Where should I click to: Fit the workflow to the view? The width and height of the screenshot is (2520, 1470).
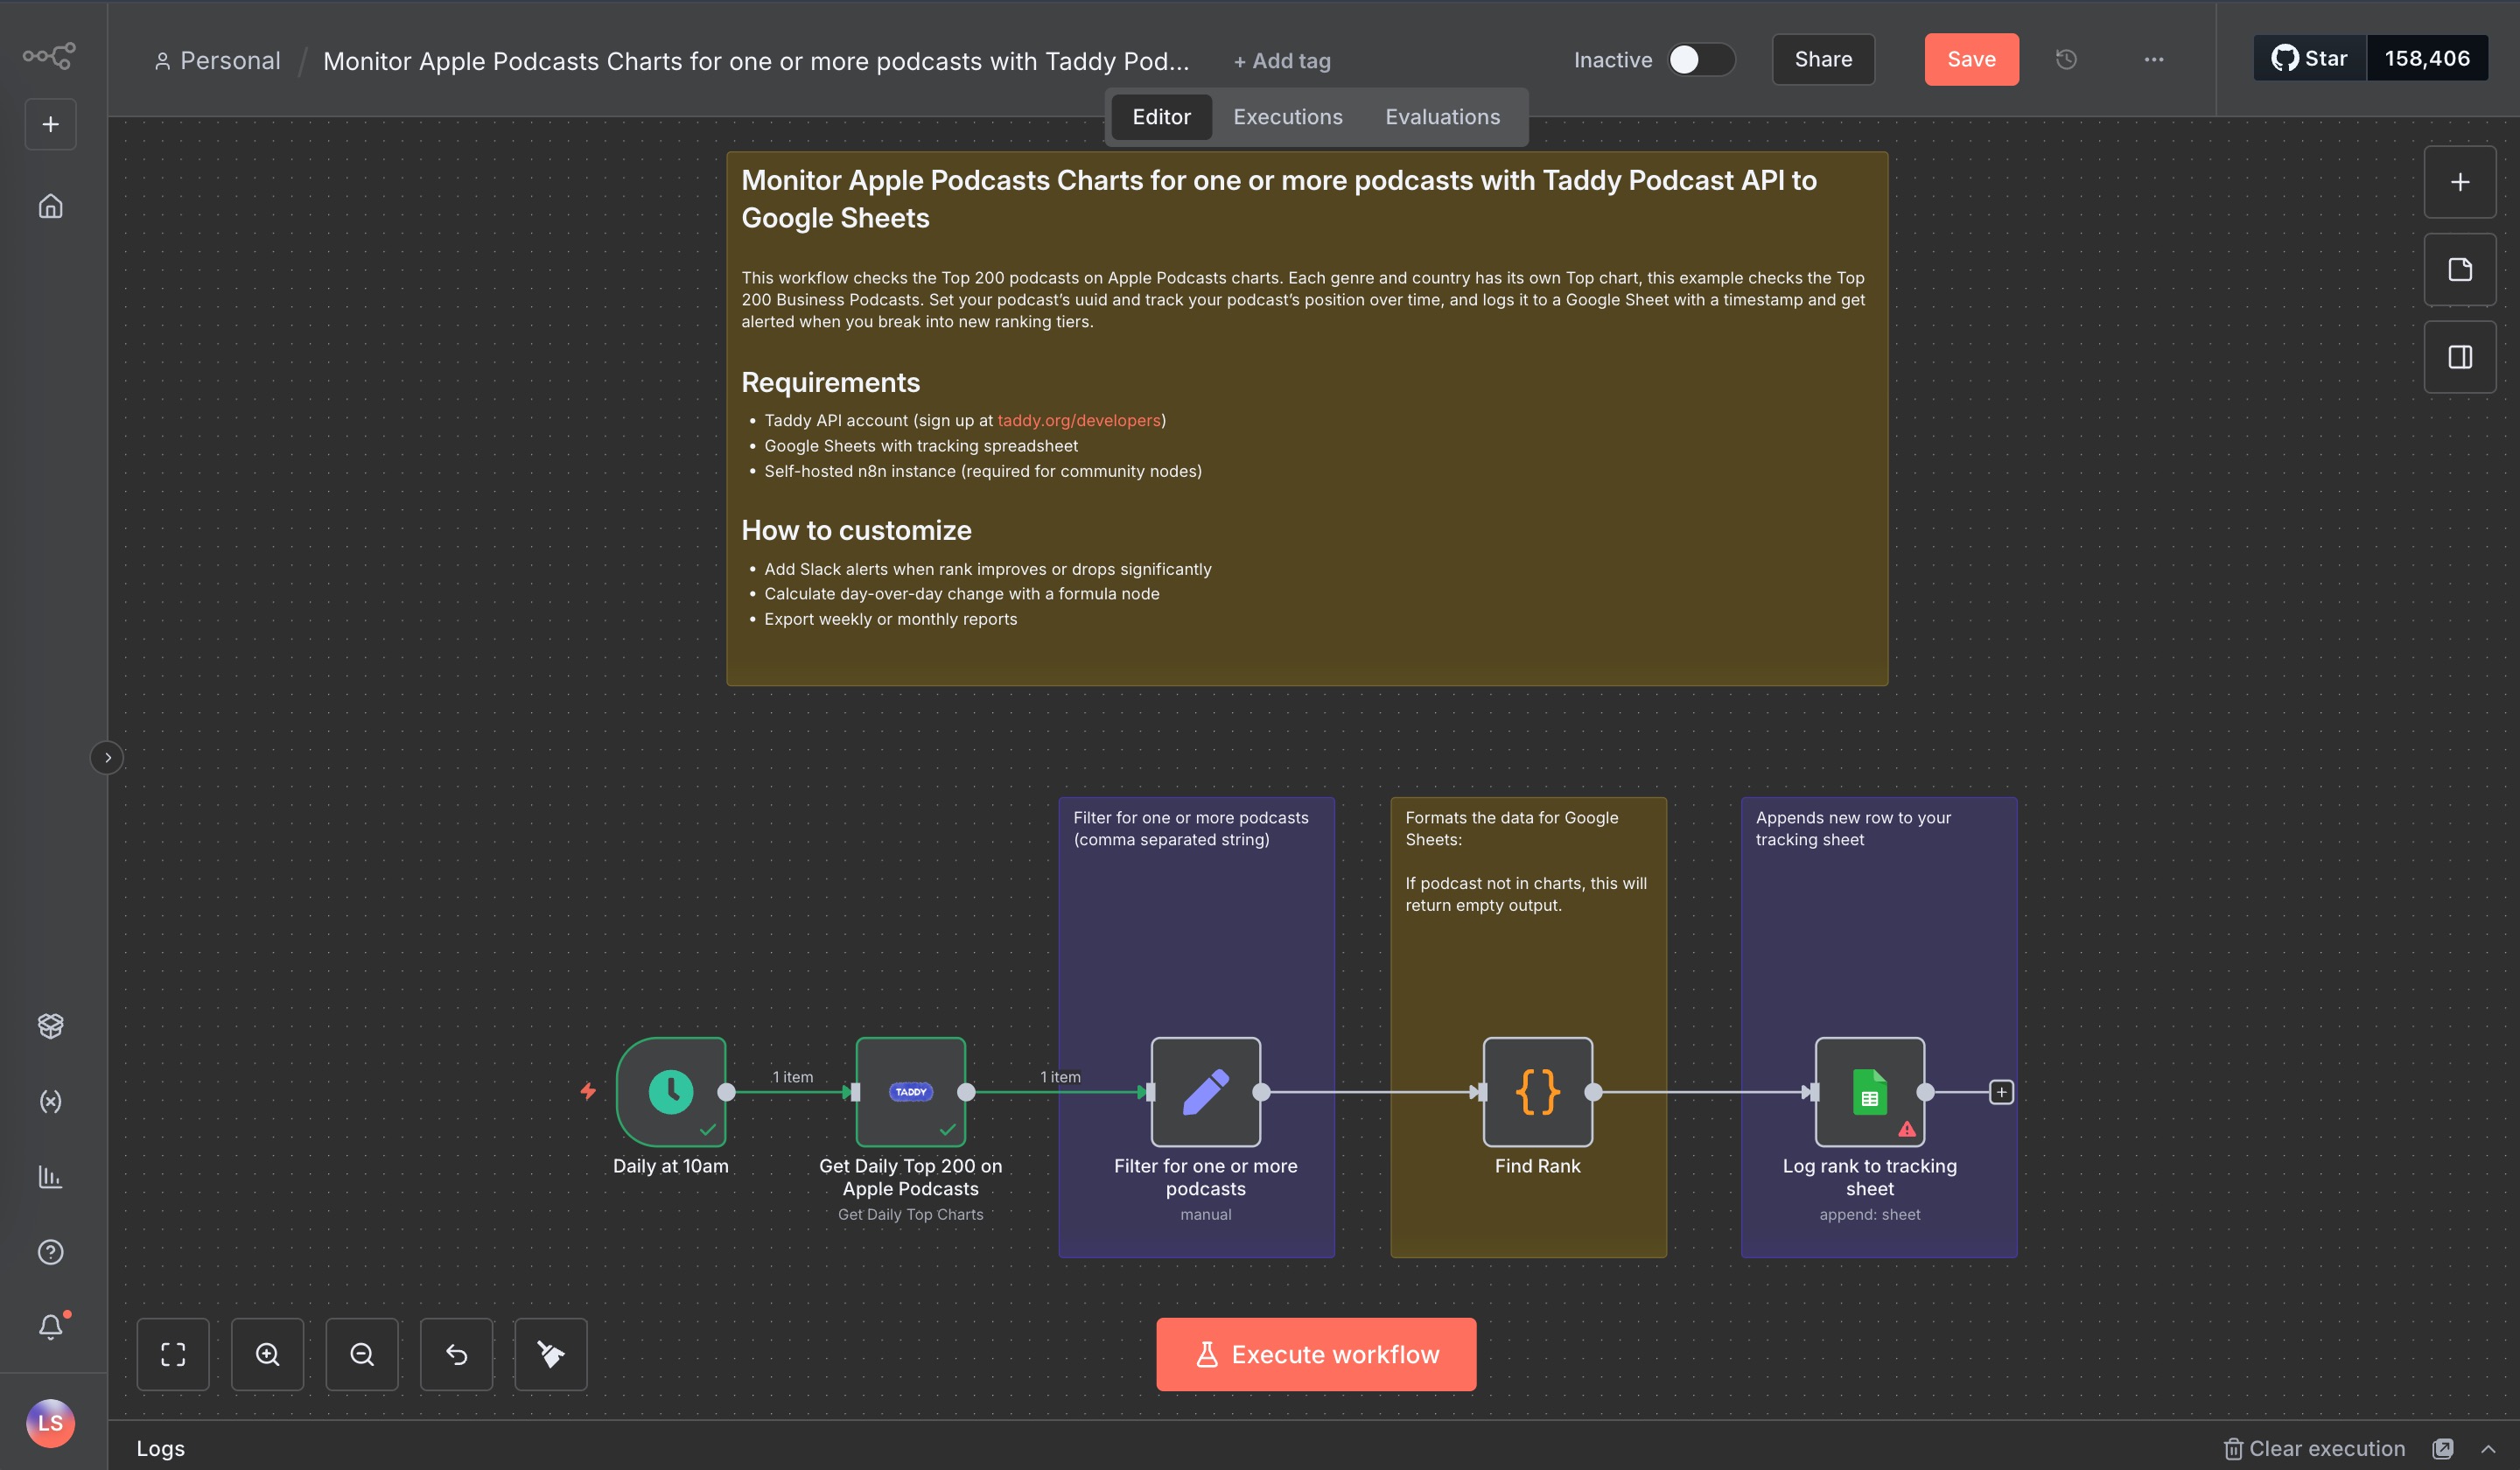(x=173, y=1354)
